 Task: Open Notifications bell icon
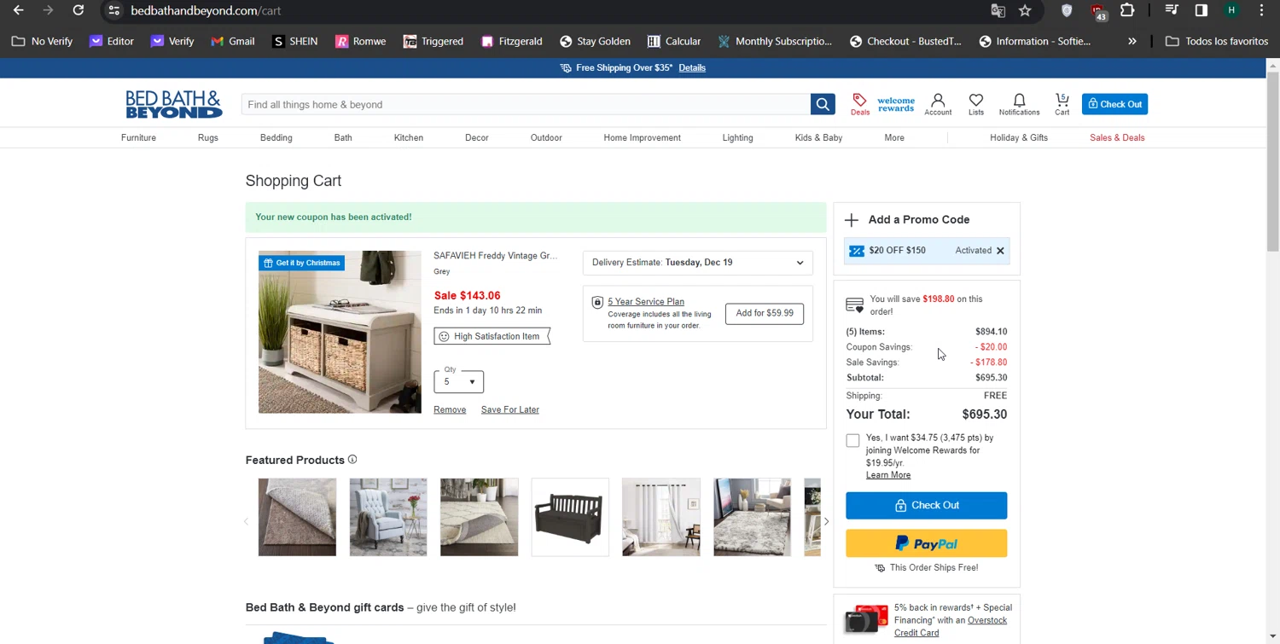1019,104
